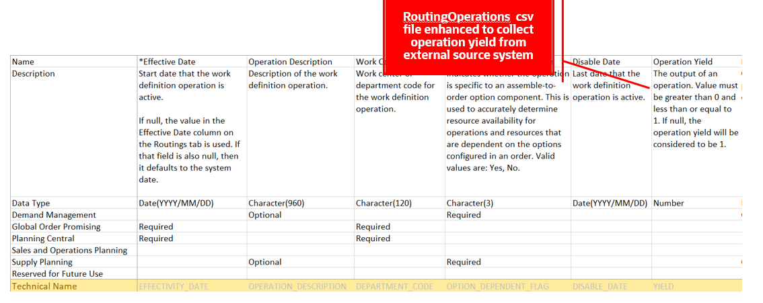Click the '*Effective Date' column header cell
The width and height of the screenshot is (763, 303).
tap(192, 62)
